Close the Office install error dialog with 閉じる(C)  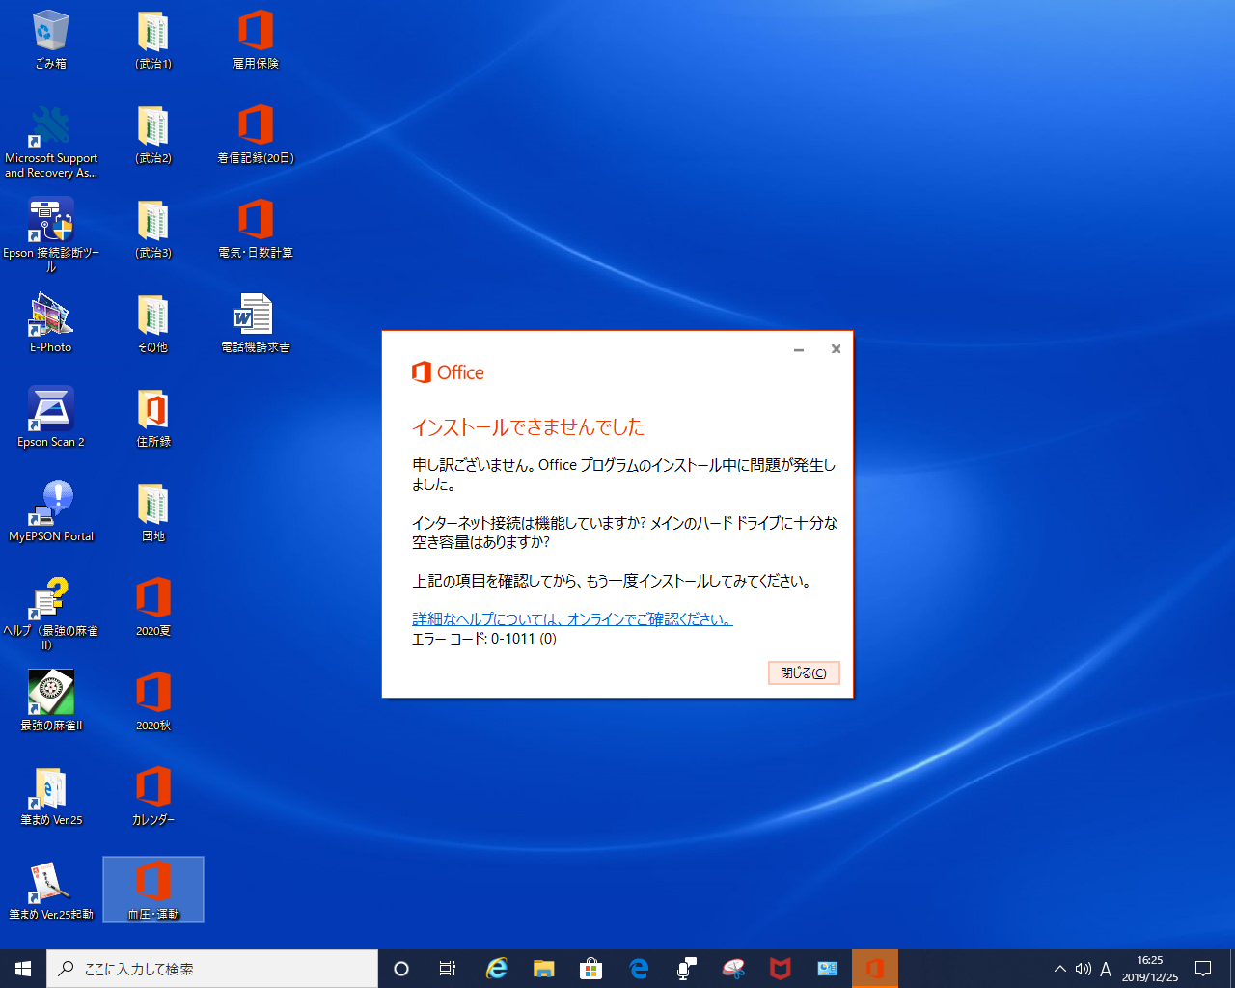pyautogui.click(x=804, y=672)
